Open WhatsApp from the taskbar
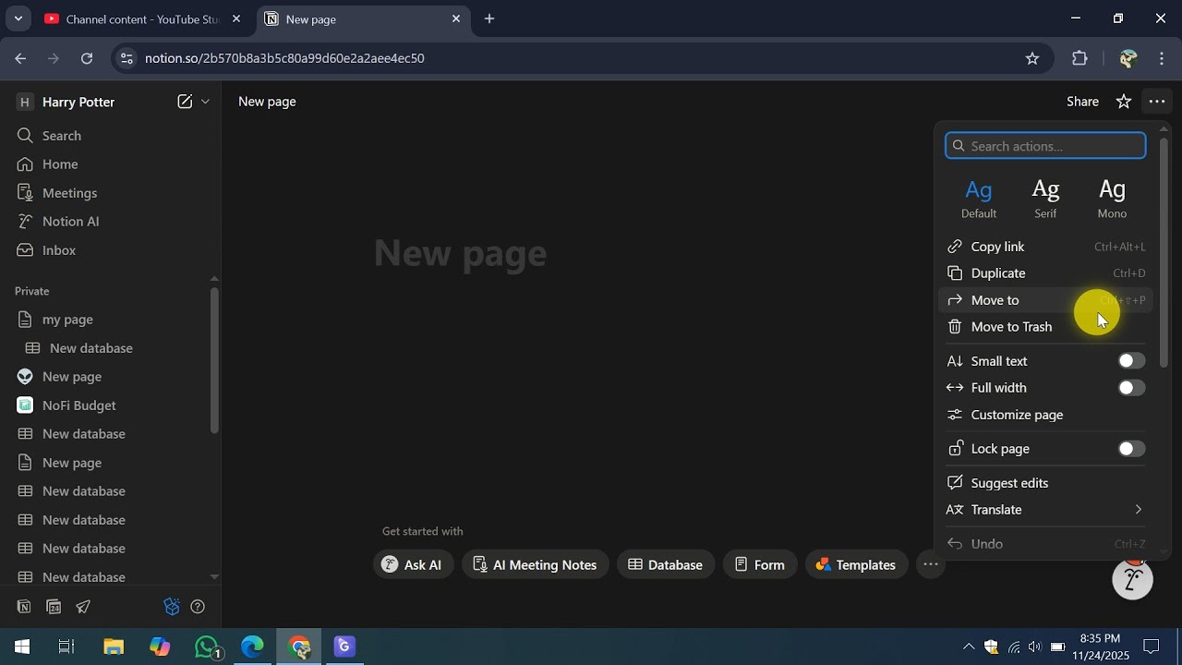Screen dimensions: 1182x665 pyautogui.click(x=208, y=647)
